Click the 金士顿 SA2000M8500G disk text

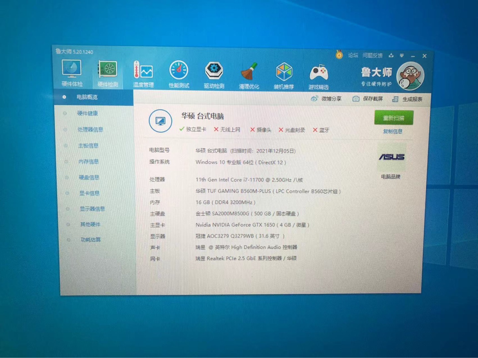coord(247,213)
